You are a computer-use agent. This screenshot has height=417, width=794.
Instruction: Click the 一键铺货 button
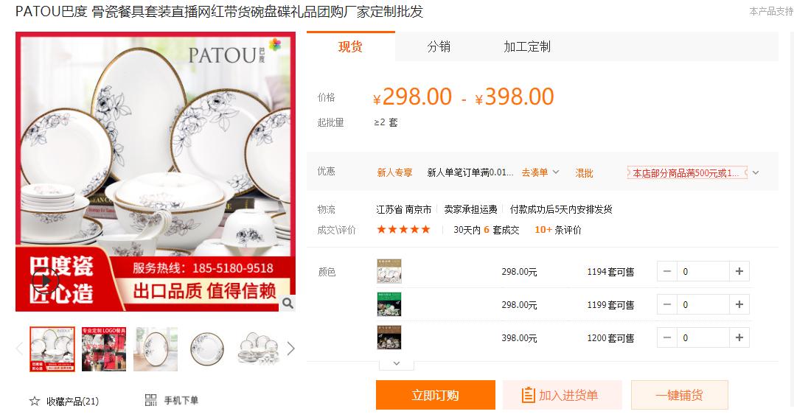[680, 395]
